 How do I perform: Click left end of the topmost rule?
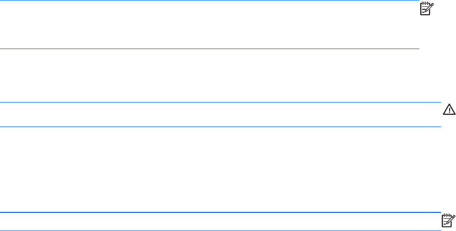pyautogui.click(x=2, y=0)
